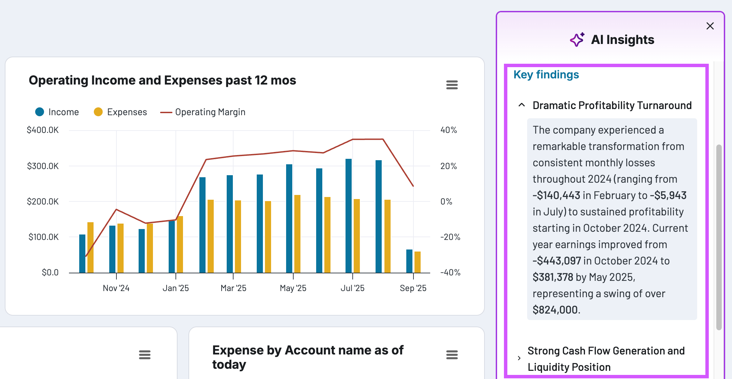The height and width of the screenshot is (379, 732).
Task: Click the AI Insights panel scrollbar thumb
Action: coord(719,237)
